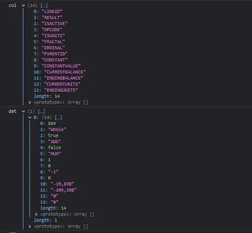Click the col length value 14
The image size is (252, 233).
57,96
